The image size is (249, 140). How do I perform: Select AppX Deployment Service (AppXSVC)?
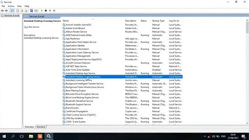pos(84,59)
